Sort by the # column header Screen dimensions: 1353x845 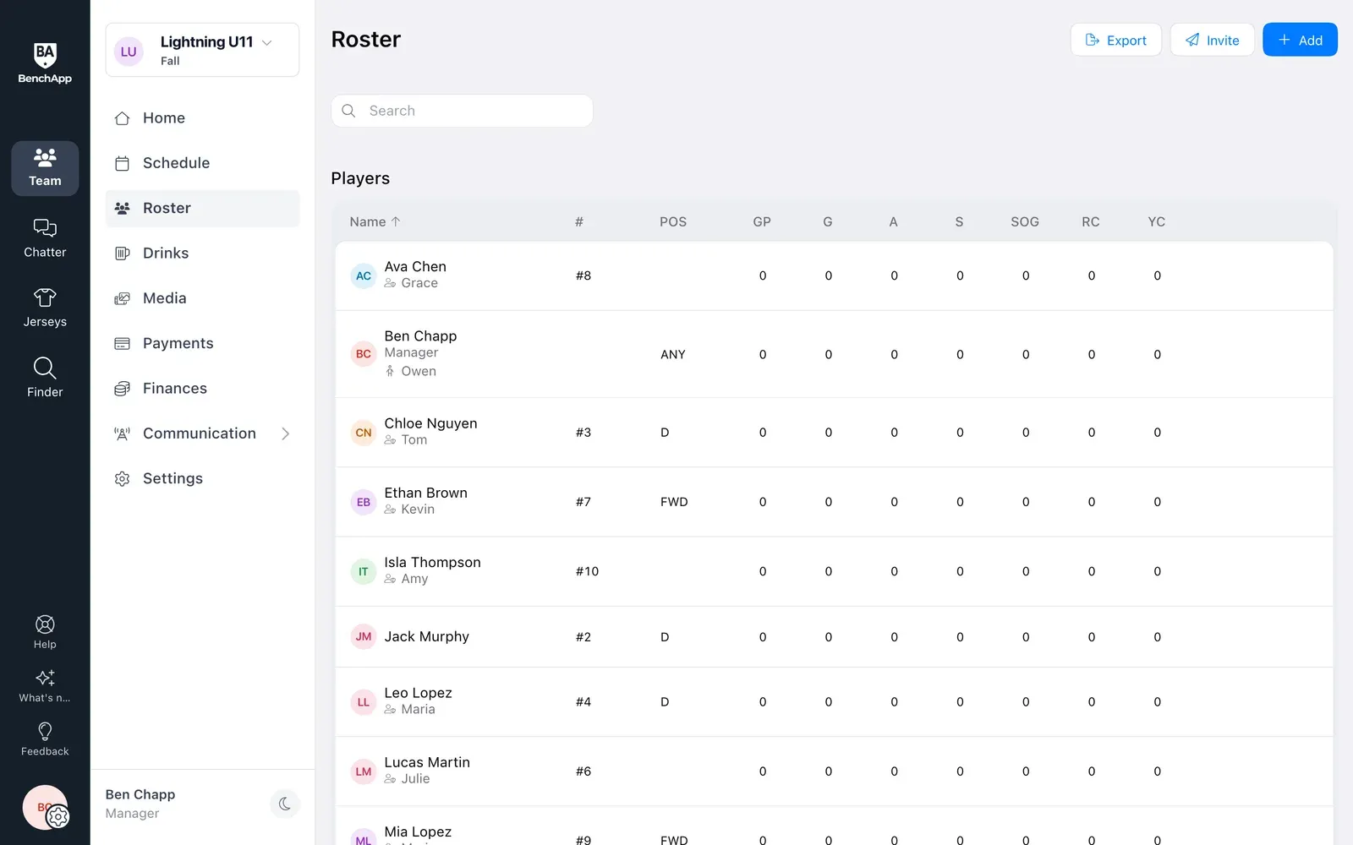579,221
